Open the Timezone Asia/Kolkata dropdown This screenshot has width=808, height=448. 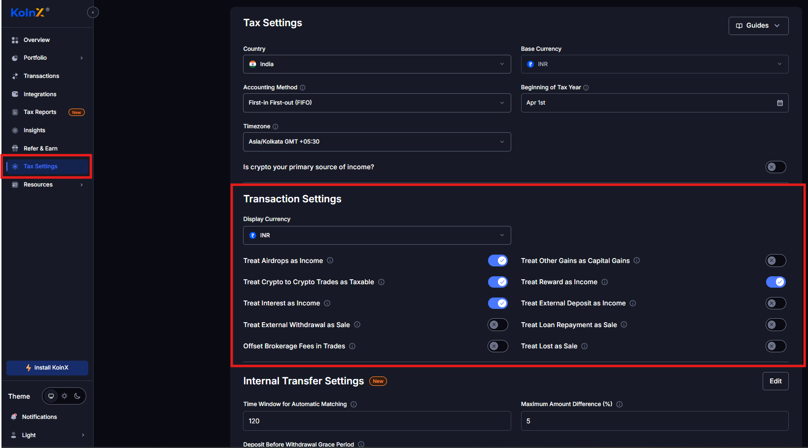377,142
